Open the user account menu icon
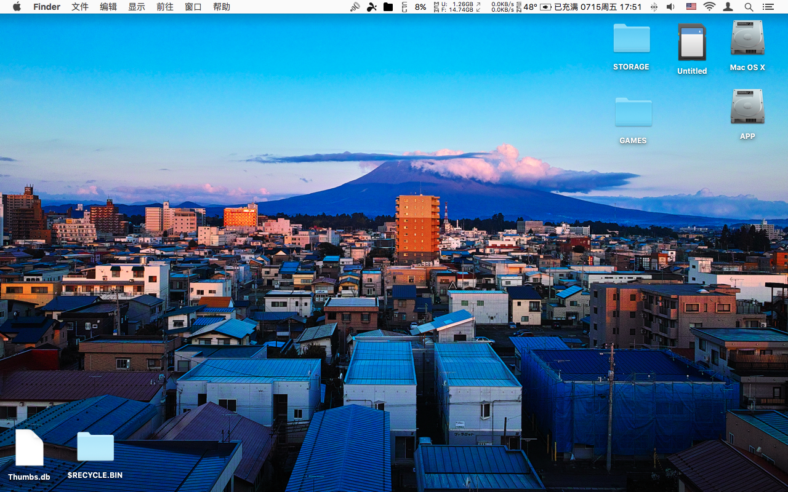Screen dimensions: 788x492 point(728,7)
